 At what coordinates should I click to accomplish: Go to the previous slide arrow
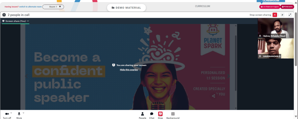point(26,76)
